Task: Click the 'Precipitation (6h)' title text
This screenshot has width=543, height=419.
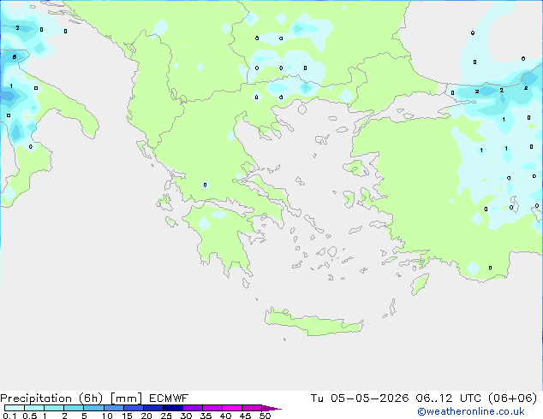Action: point(51,398)
